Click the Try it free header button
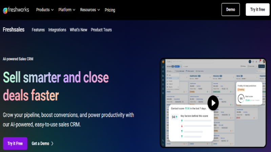 click(257, 9)
